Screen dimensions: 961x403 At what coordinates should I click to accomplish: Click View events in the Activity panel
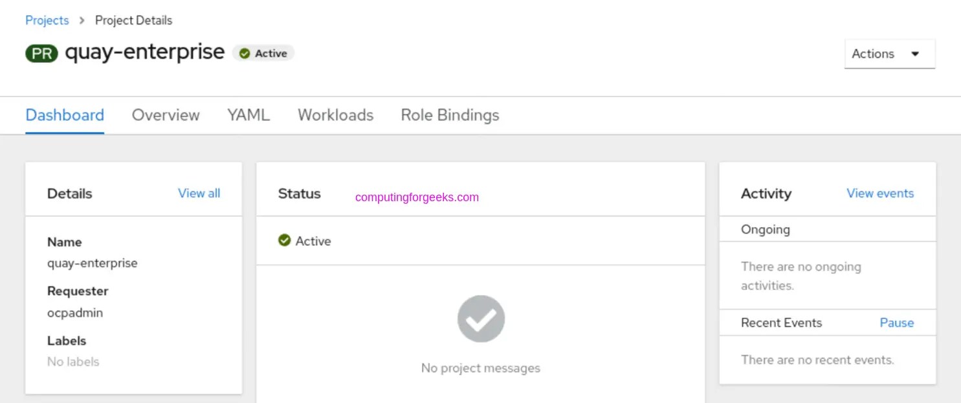(879, 193)
